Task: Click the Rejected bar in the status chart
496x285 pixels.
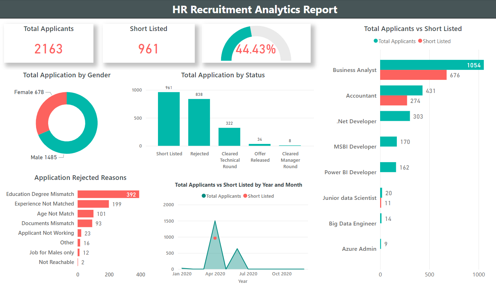Action: coord(199,122)
